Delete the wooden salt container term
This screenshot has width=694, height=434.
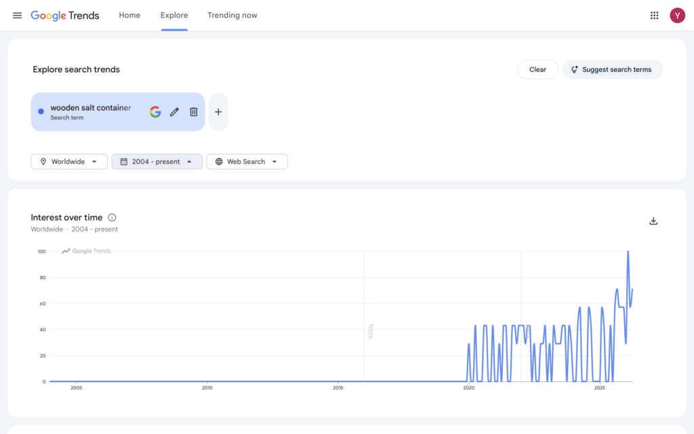coord(193,112)
